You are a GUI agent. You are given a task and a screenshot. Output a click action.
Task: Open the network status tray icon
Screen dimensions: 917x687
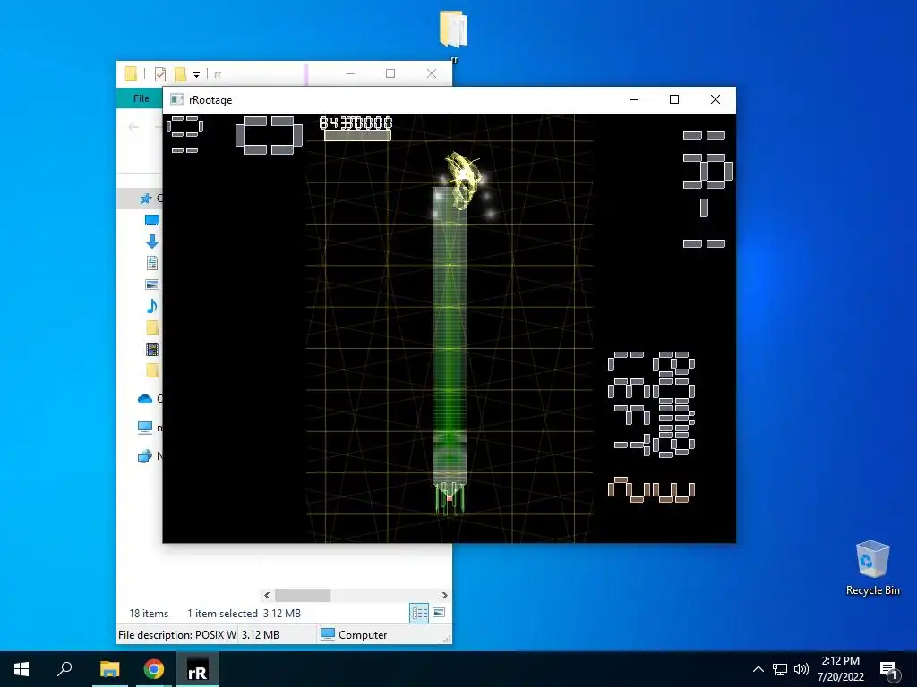coord(780,669)
